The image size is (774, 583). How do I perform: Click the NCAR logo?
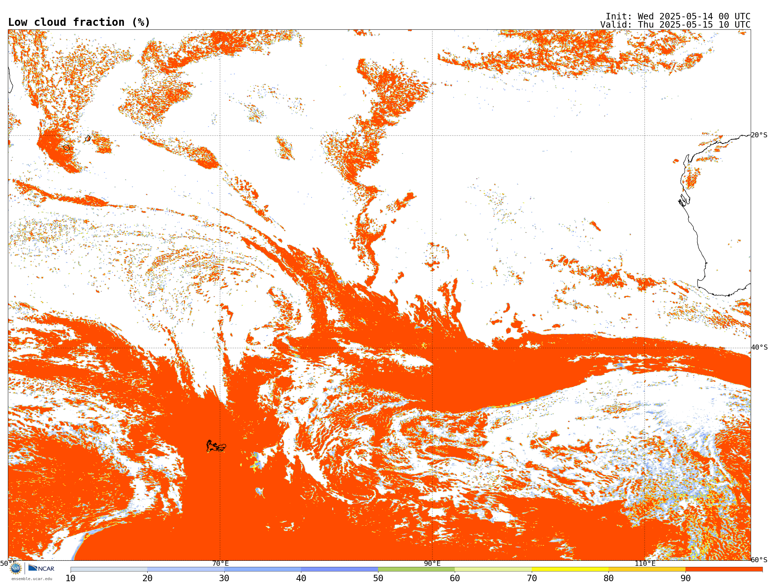pos(41,568)
